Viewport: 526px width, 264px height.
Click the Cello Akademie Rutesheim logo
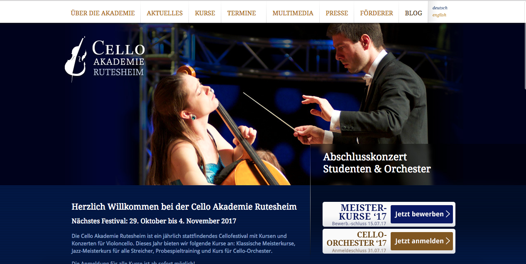(x=105, y=58)
